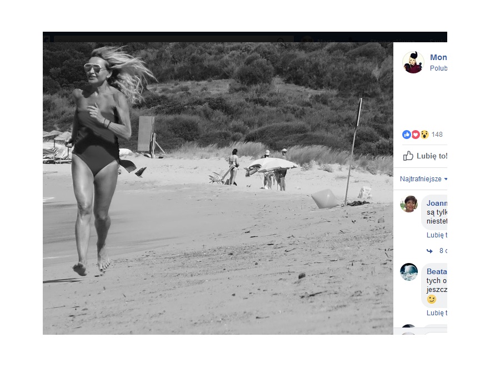The width and height of the screenshot is (490, 367).
Task: Click the yellow Wow reaction emoji
Action: coord(424,135)
